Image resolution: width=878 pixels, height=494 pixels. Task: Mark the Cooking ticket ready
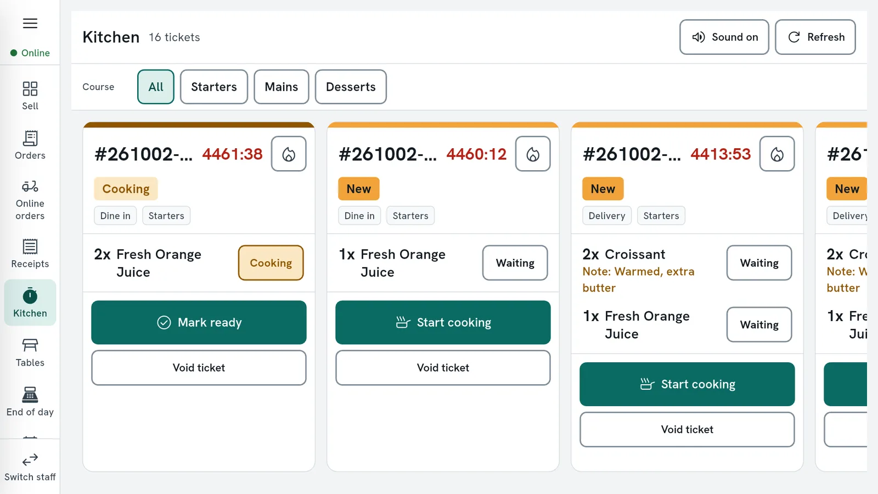pyautogui.click(x=199, y=322)
